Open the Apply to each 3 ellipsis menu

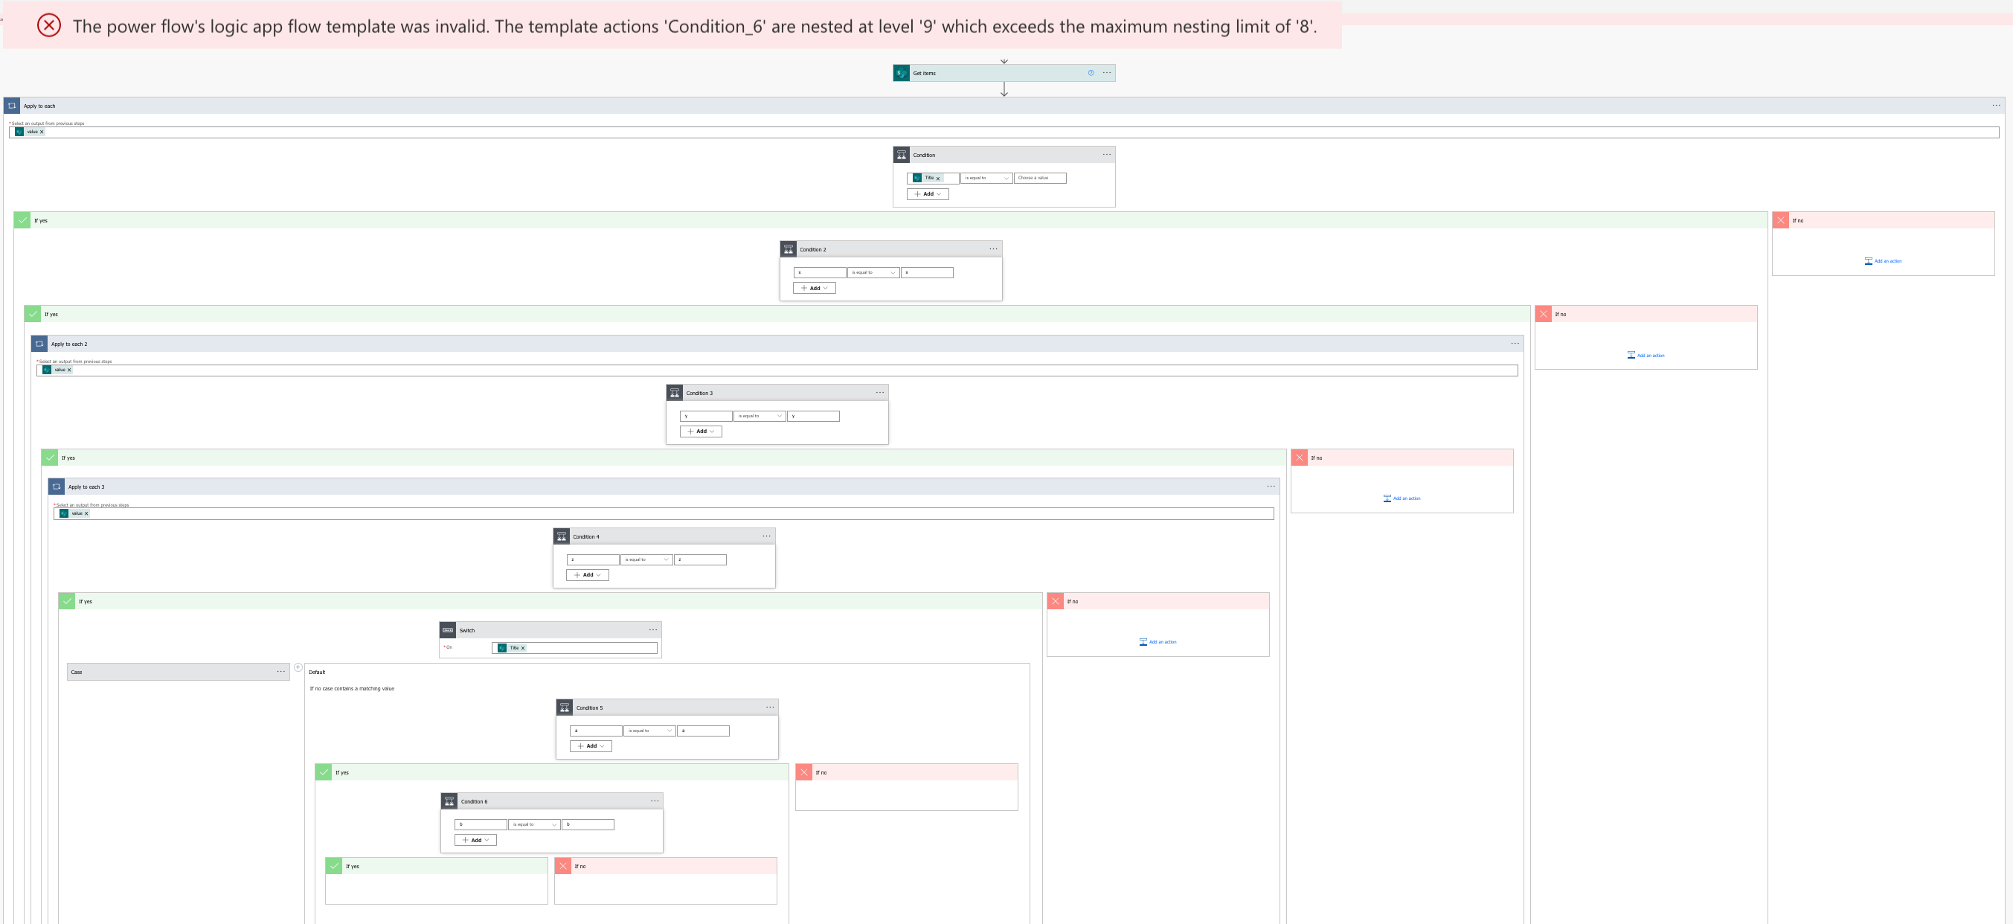coord(1271,487)
